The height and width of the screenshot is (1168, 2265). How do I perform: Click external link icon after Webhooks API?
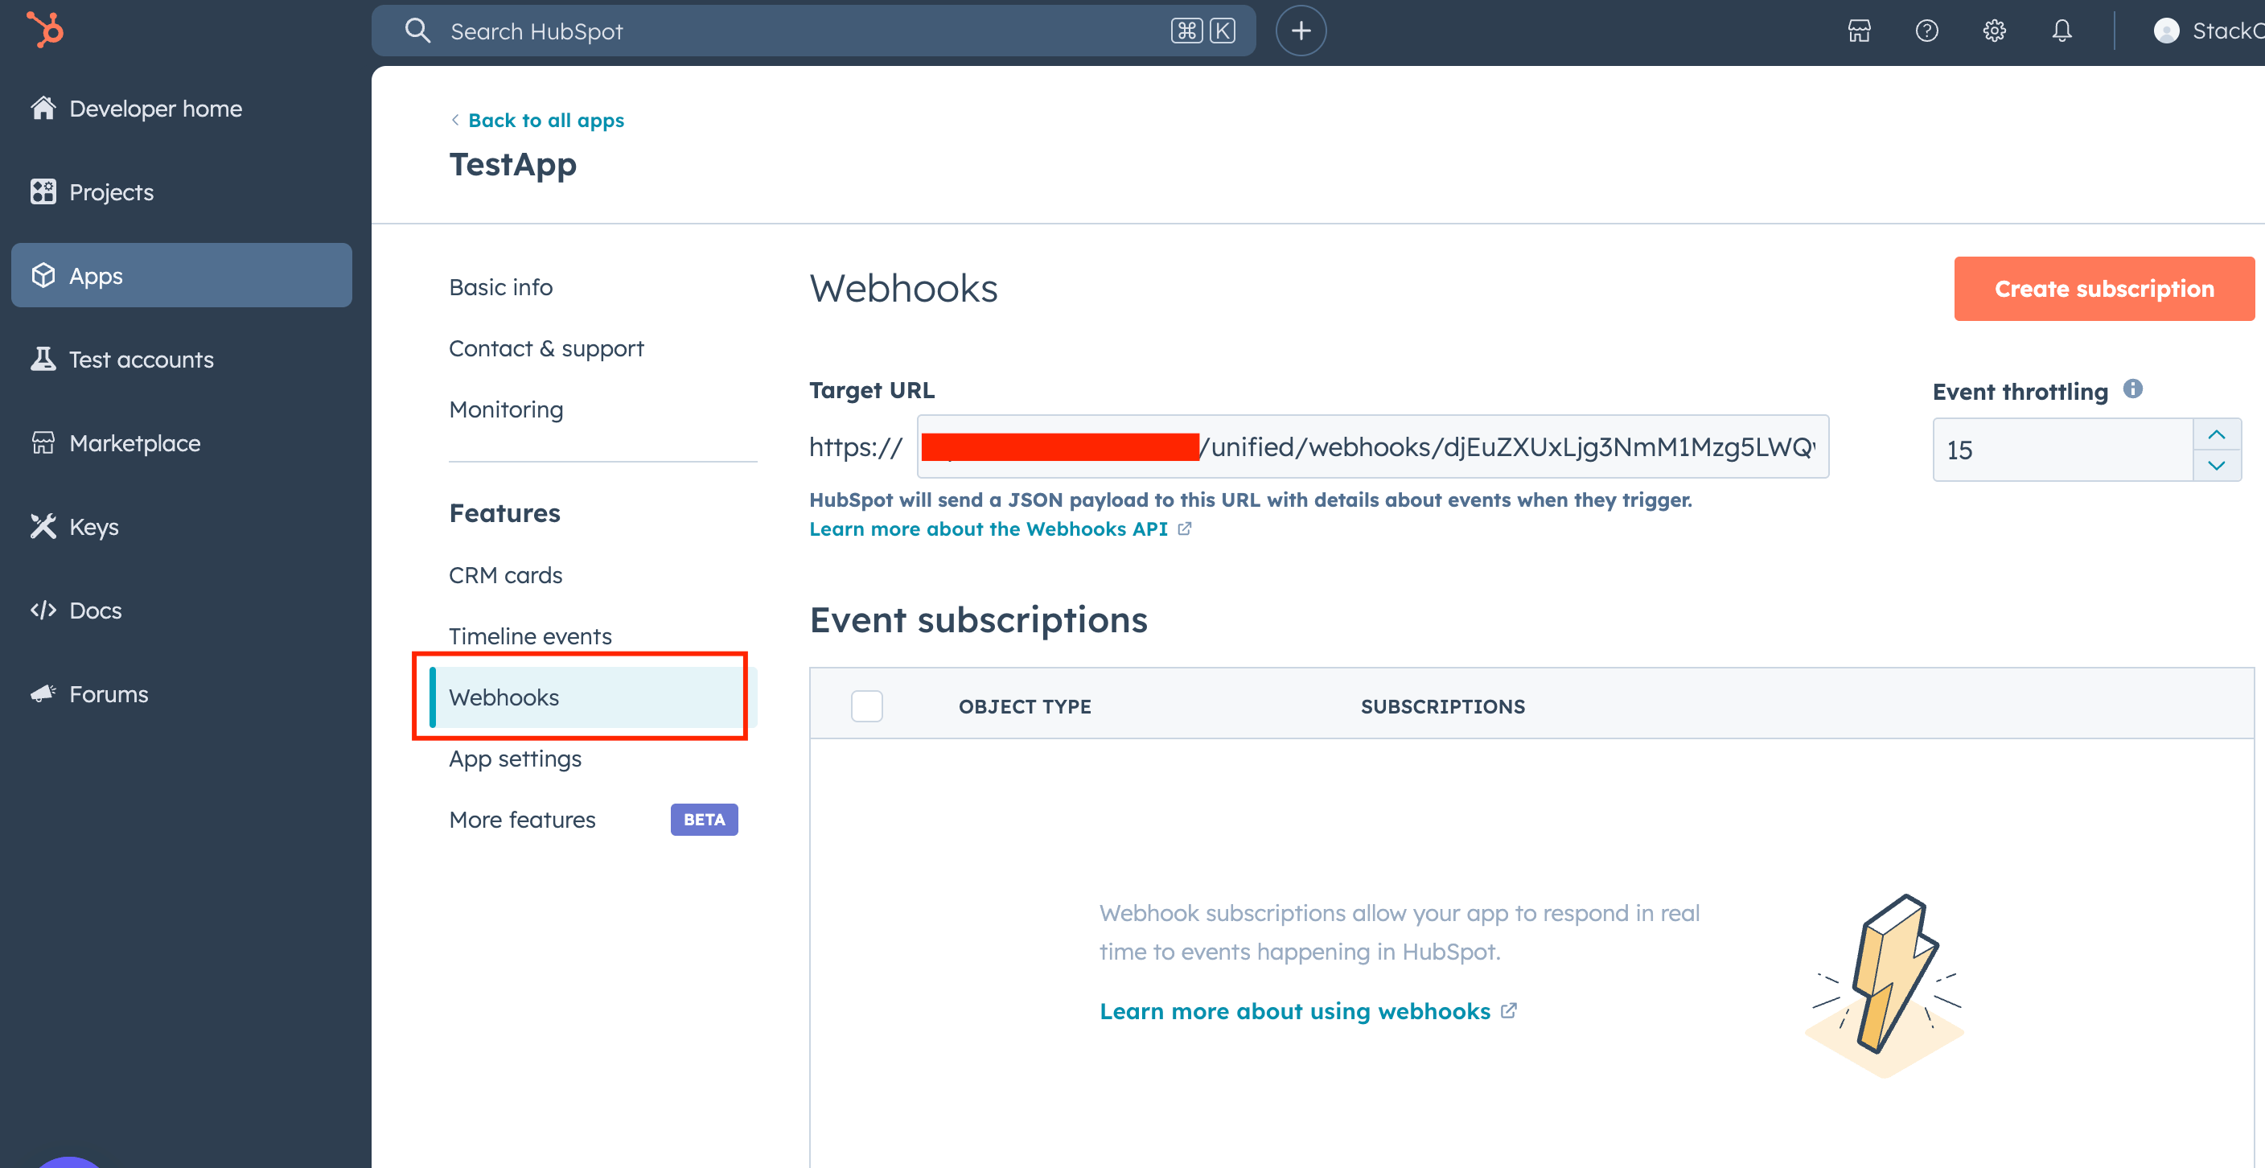point(1184,528)
